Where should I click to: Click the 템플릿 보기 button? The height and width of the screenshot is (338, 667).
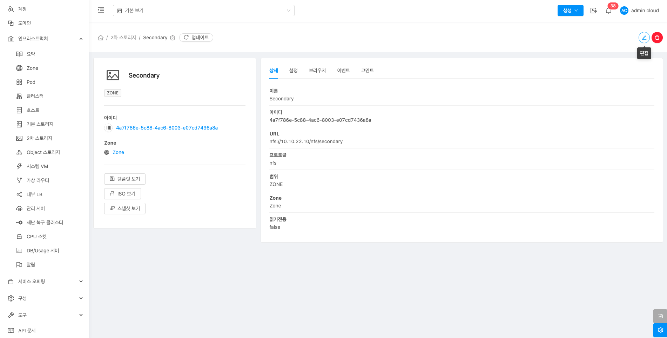(x=125, y=179)
